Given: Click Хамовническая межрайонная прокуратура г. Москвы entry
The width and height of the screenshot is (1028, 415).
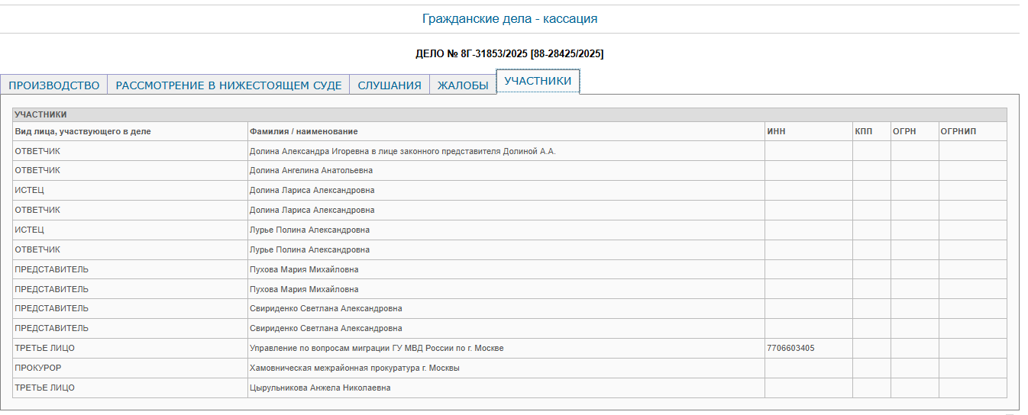Looking at the screenshot, I should tap(354, 368).
